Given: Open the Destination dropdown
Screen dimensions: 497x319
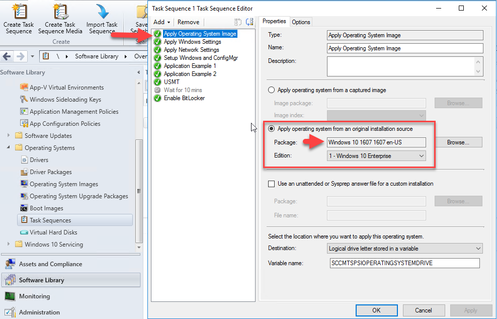Looking at the screenshot, I should coord(404,249).
